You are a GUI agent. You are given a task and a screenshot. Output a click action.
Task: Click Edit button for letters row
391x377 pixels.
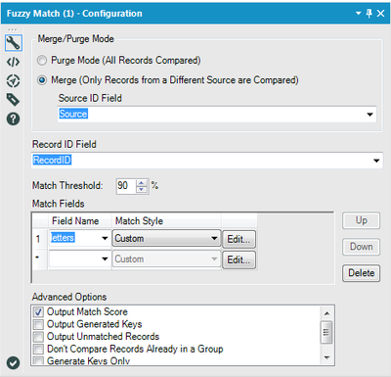[239, 239]
